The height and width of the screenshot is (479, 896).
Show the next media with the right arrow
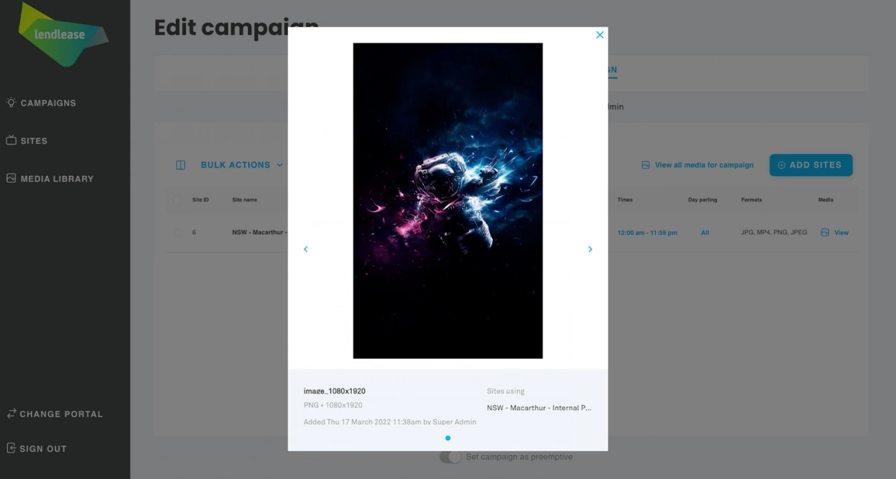[x=590, y=249]
